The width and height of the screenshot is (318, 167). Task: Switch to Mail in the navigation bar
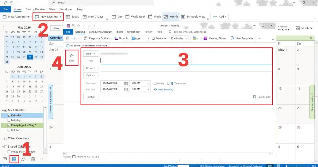[5, 159]
